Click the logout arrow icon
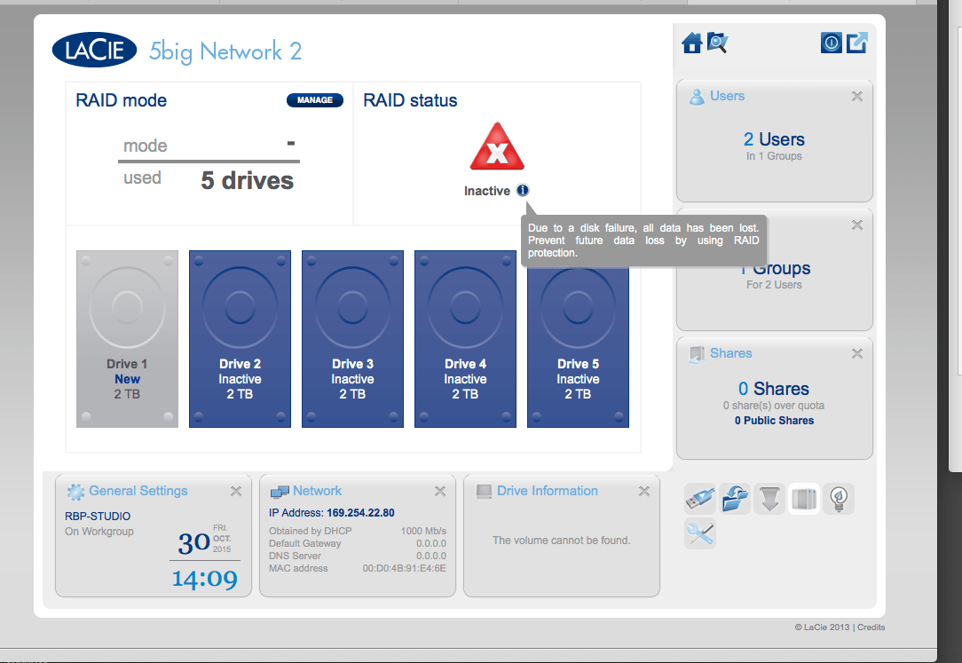 (x=857, y=43)
